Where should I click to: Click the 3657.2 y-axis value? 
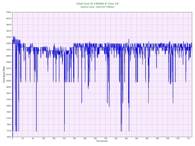(x=9, y=31)
